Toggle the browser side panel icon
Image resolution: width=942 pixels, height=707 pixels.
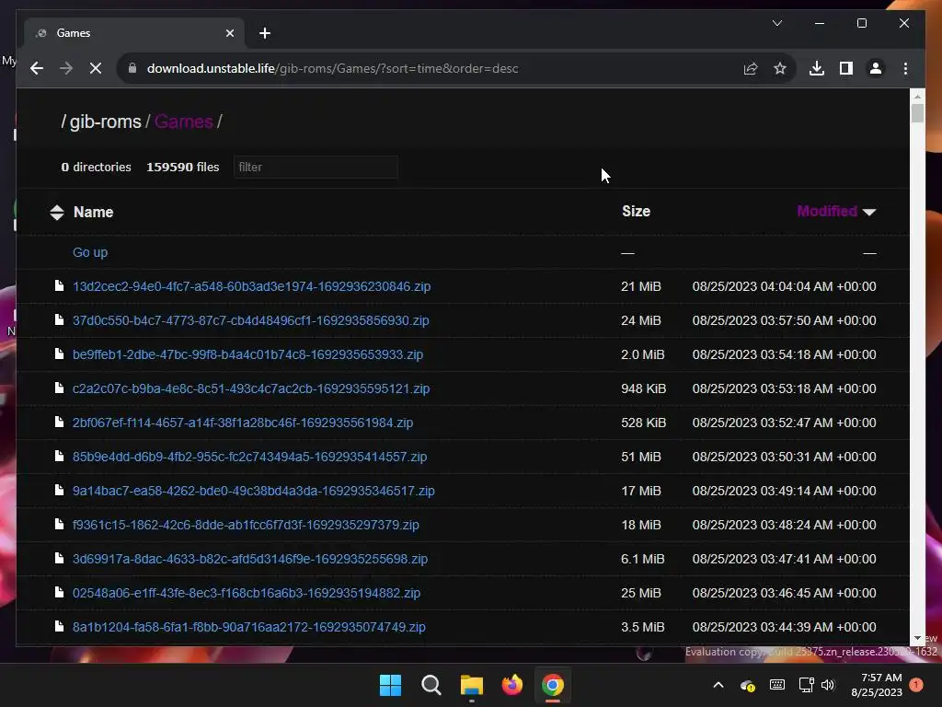(x=846, y=68)
